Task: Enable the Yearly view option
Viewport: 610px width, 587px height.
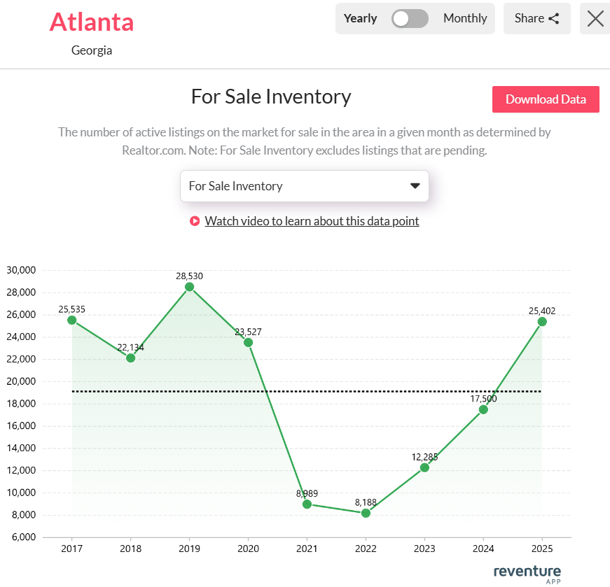Action: click(x=360, y=18)
